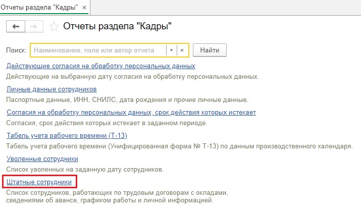Screen dimensions: 361x214
Task: Open Согласия, срок действия которых истекает report
Action: point(131,112)
